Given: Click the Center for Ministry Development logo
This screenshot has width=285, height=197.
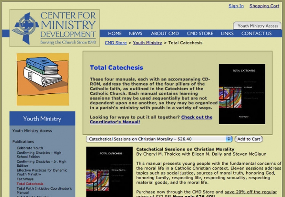Looking at the screenshot, I should 54,28.
